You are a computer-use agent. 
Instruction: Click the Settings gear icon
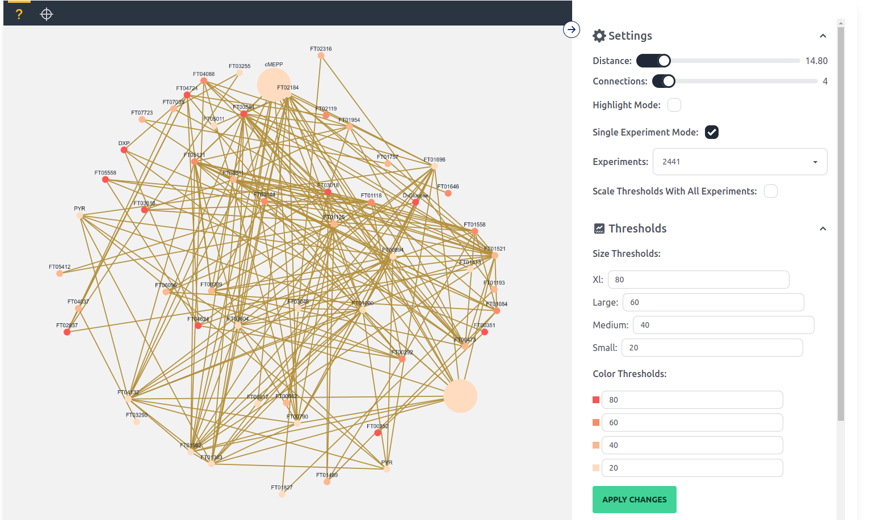click(599, 36)
